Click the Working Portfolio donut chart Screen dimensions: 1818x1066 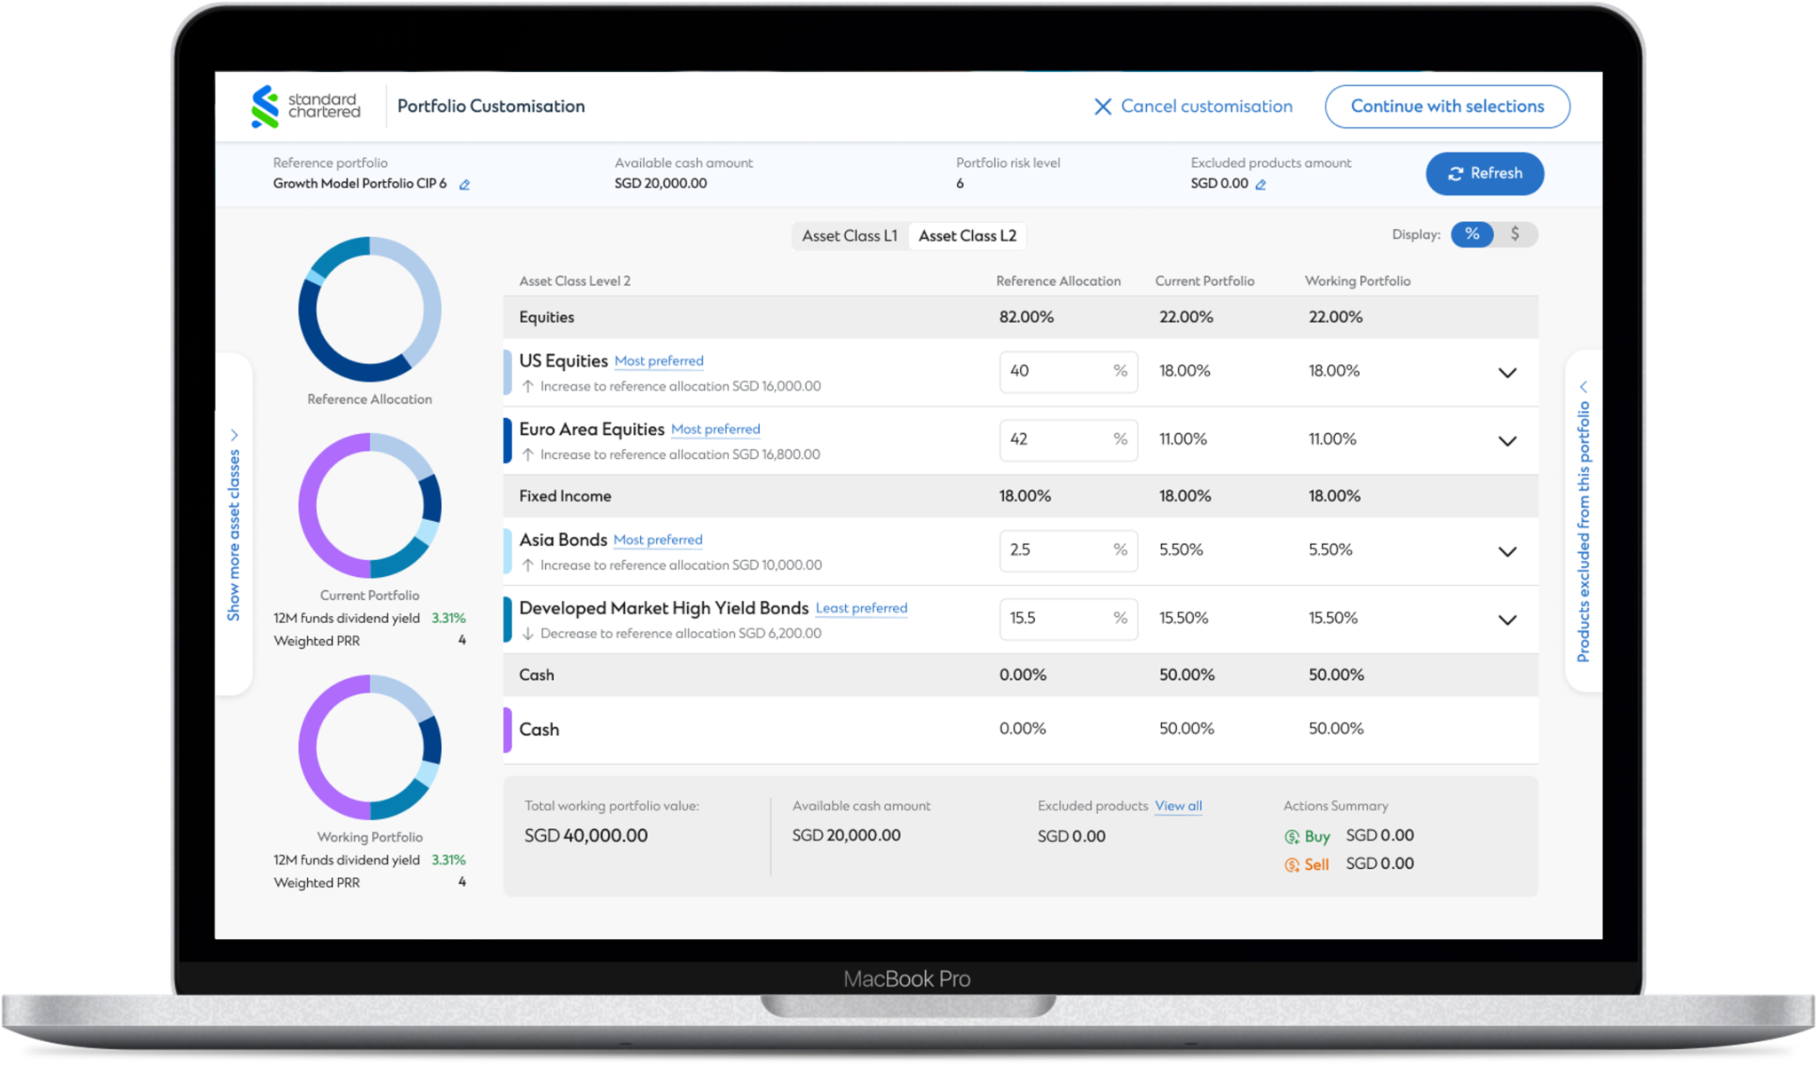pos(369,747)
